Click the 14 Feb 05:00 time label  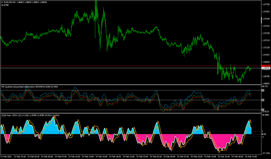47,156
